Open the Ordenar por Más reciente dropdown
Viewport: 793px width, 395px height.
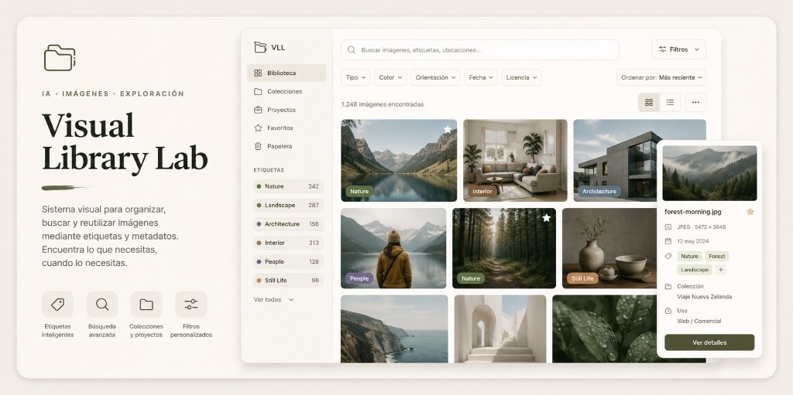(661, 77)
